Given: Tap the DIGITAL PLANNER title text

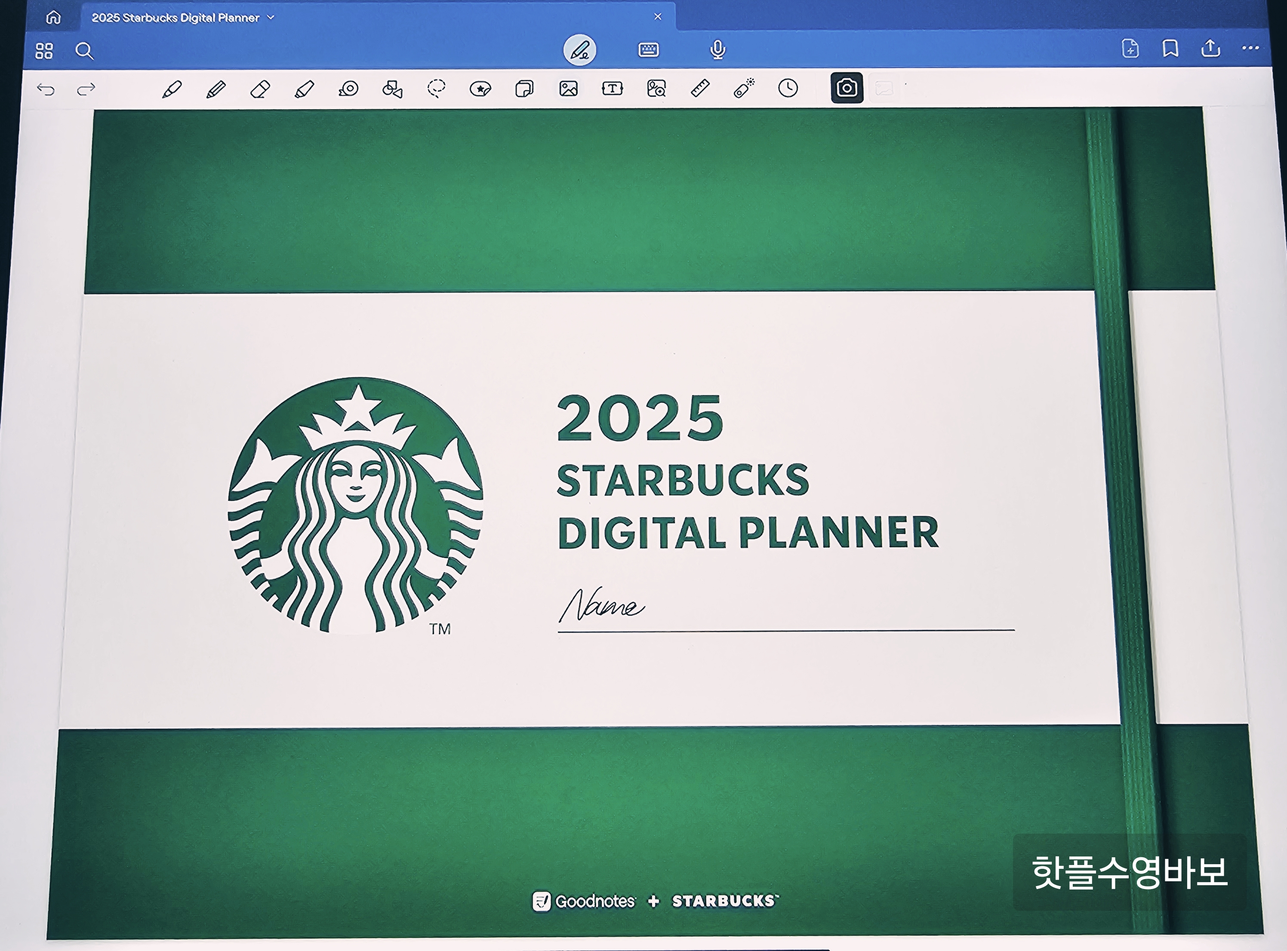Looking at the screenshot, I should point(748,533).
